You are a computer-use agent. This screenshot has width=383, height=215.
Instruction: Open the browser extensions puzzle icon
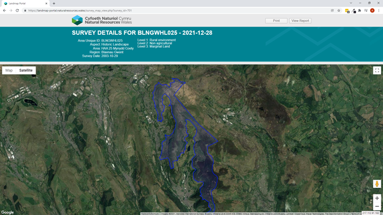pyautogui.click(x=360, y=11)
